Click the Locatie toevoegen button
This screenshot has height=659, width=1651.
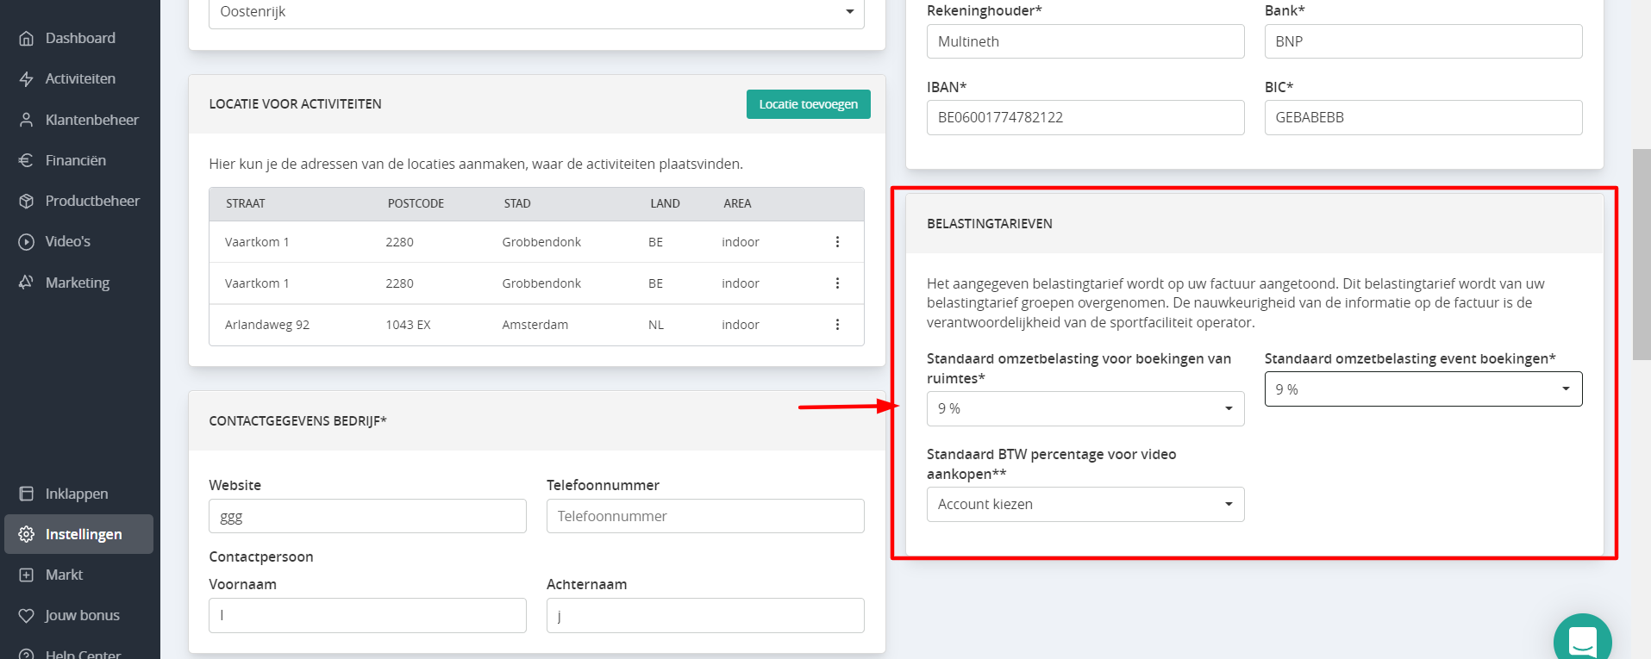click(808, 104)
